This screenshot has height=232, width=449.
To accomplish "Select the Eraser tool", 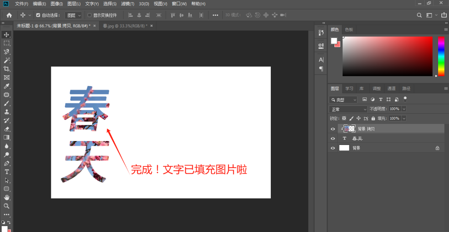I will (x=6, y=129).
